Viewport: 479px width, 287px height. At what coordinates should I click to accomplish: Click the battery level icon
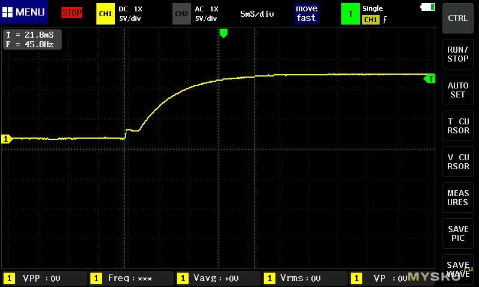[x=428, y=7]
